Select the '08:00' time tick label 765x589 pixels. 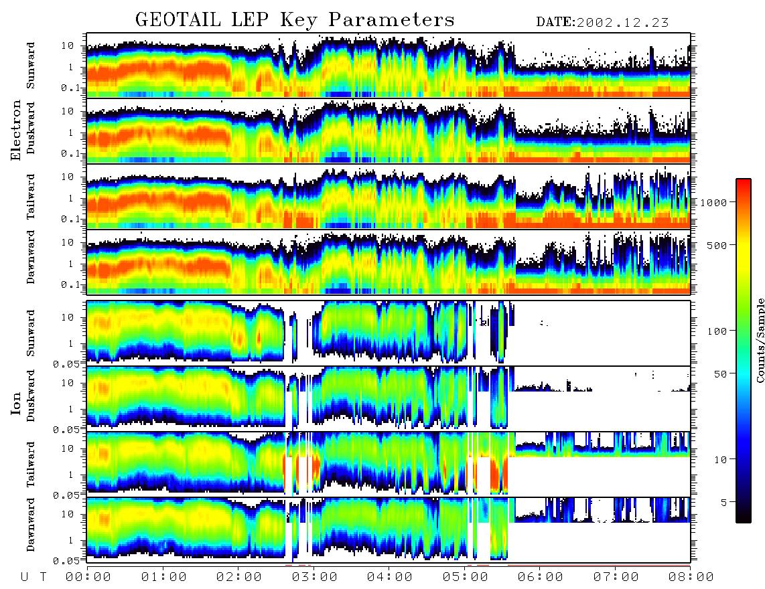[x=691, y=578]
